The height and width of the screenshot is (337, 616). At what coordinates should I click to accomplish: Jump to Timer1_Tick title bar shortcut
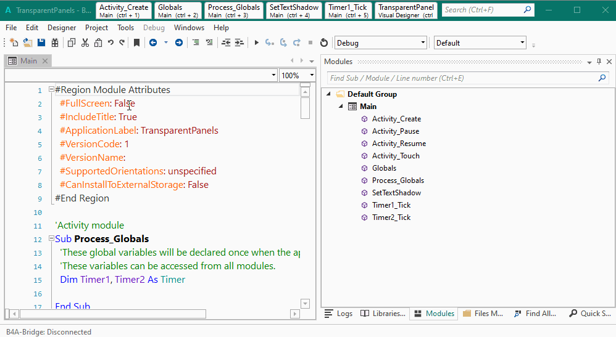coord(348,10)
